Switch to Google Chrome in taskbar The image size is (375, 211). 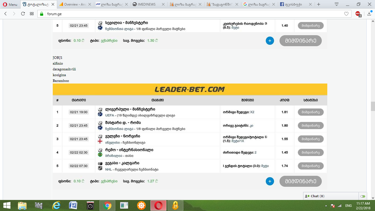click(x=107, y=206)
